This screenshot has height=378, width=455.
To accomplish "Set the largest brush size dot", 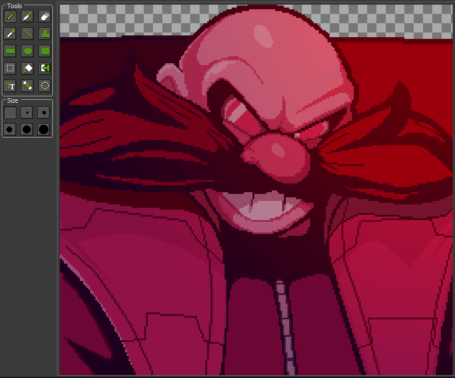I will (44, 129).
